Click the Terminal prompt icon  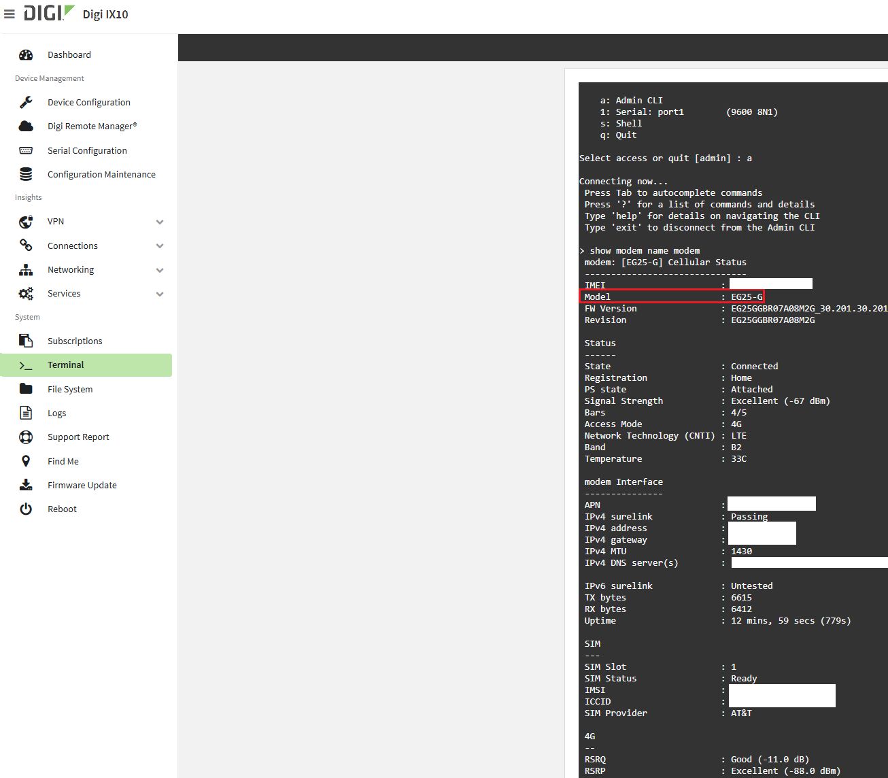click(26, 365)
